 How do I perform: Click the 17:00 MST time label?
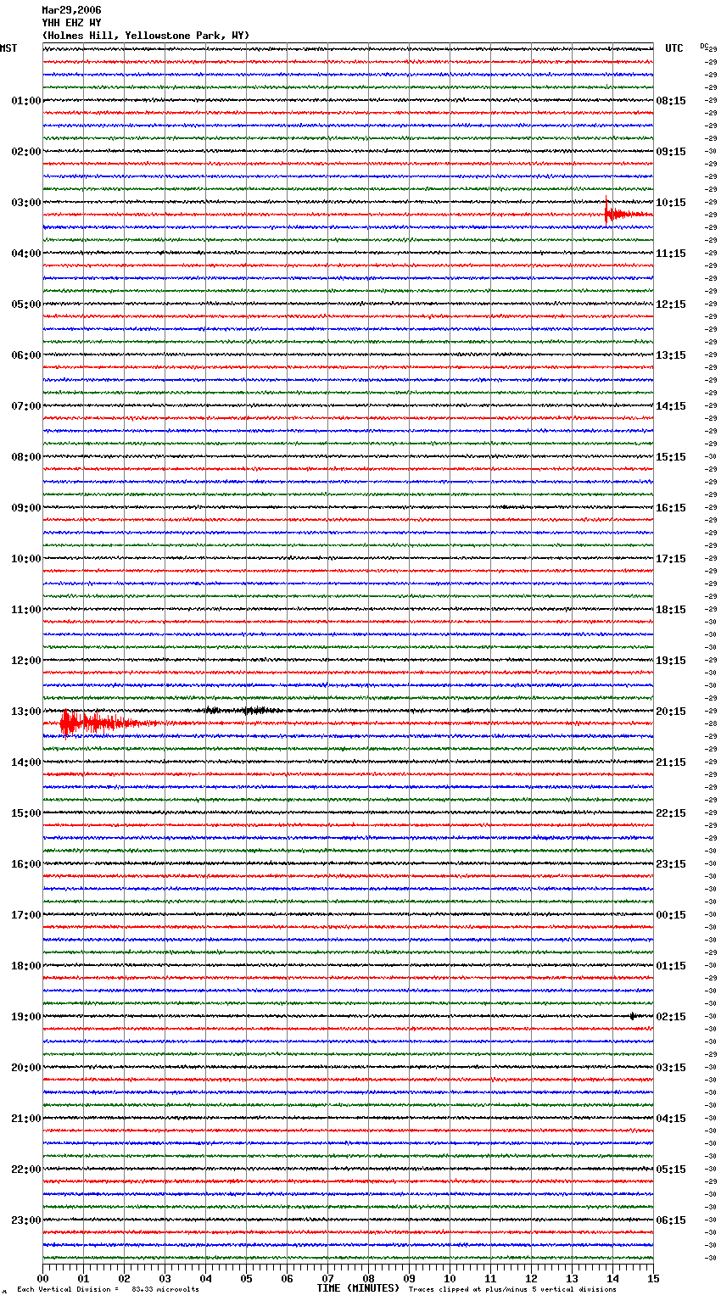pos(26,915)
